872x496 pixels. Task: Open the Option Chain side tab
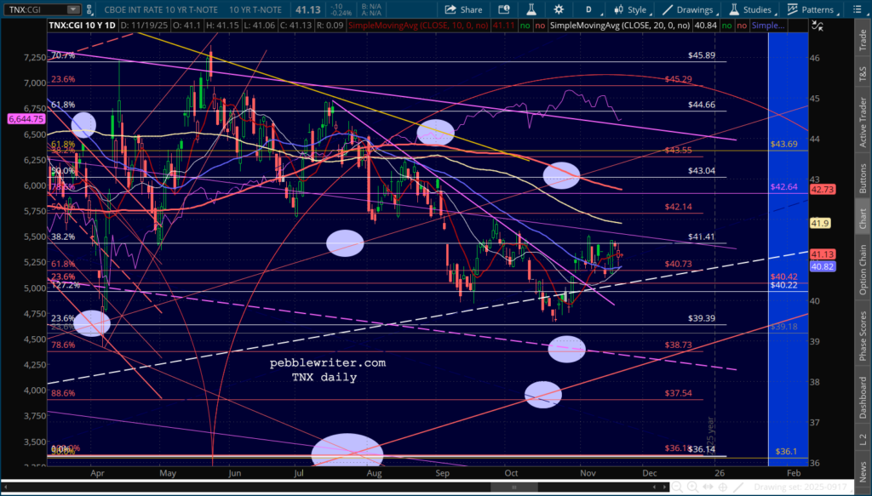point(863,270)
